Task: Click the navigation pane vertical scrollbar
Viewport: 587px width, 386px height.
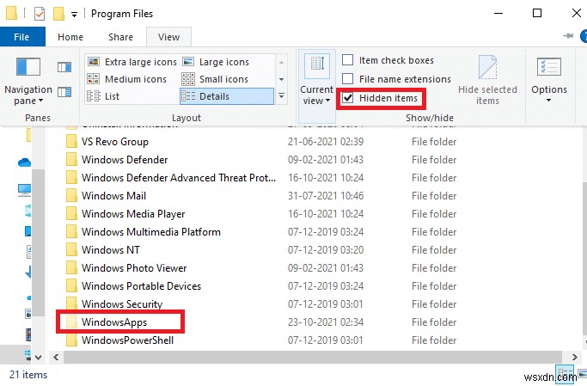Action: [38, 243]
